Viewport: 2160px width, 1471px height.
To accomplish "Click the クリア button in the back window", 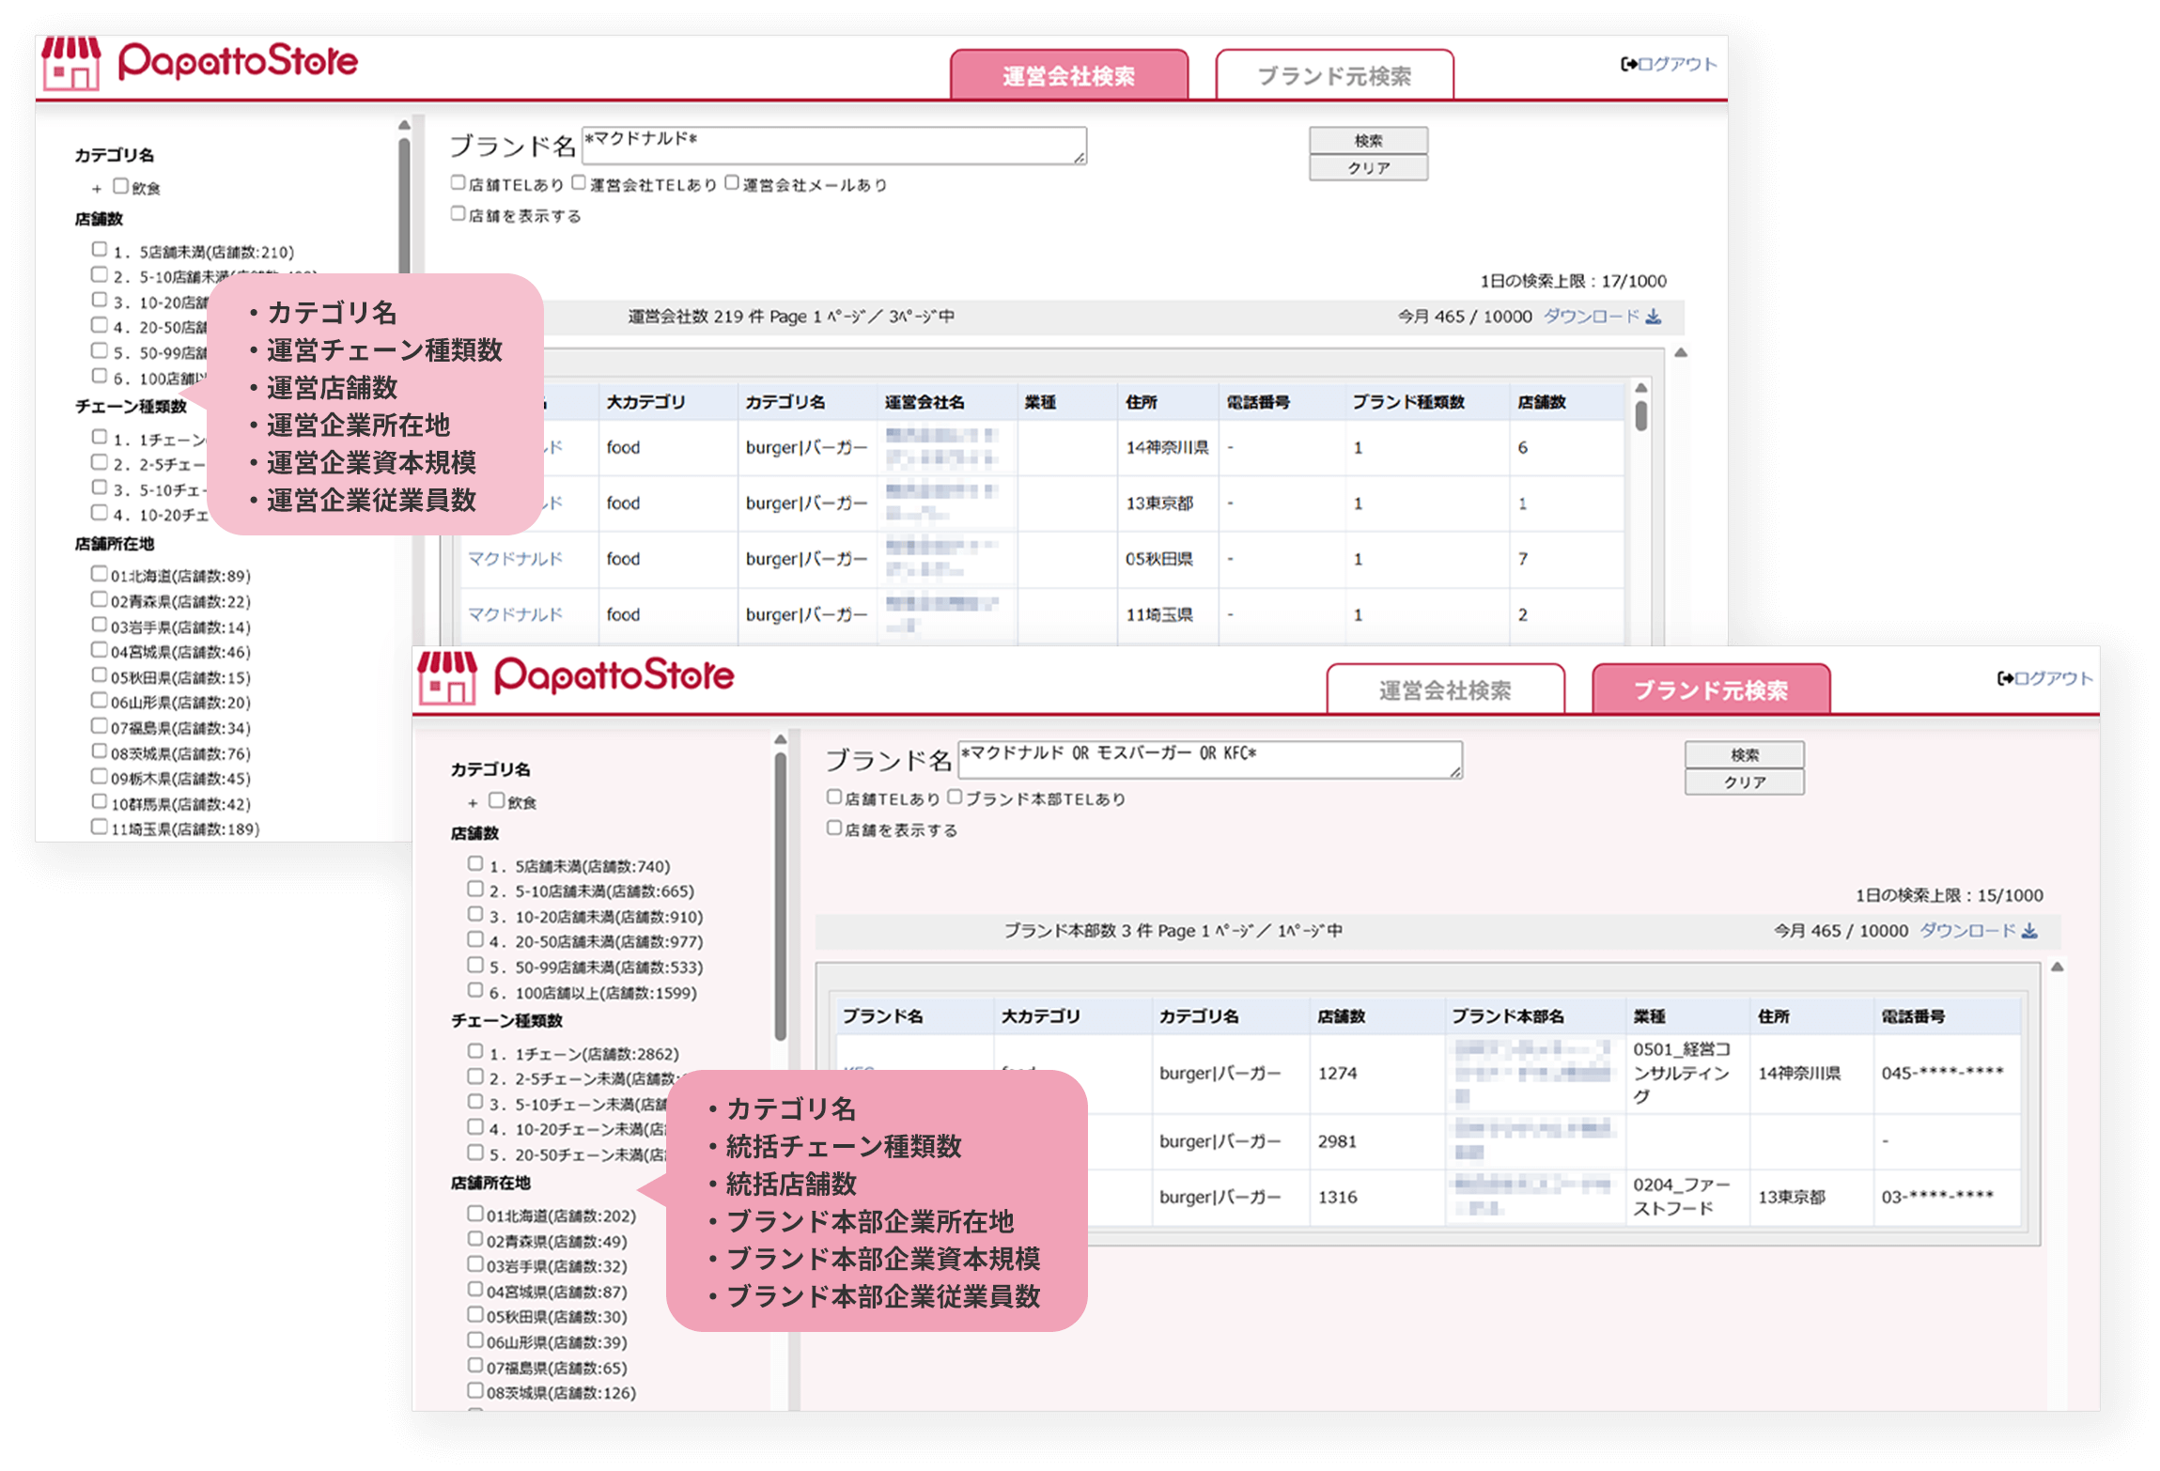I will (1368, 168).
